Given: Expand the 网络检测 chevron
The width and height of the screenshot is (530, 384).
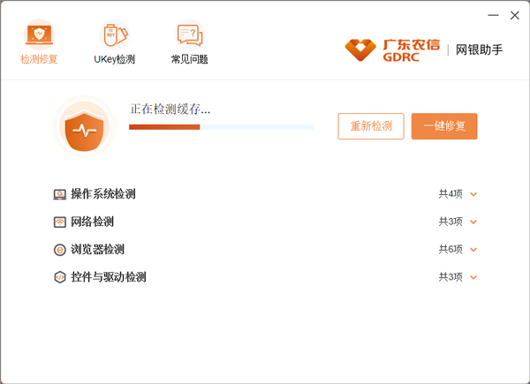Looking at the screenshot, I should (x=473, y=222).
